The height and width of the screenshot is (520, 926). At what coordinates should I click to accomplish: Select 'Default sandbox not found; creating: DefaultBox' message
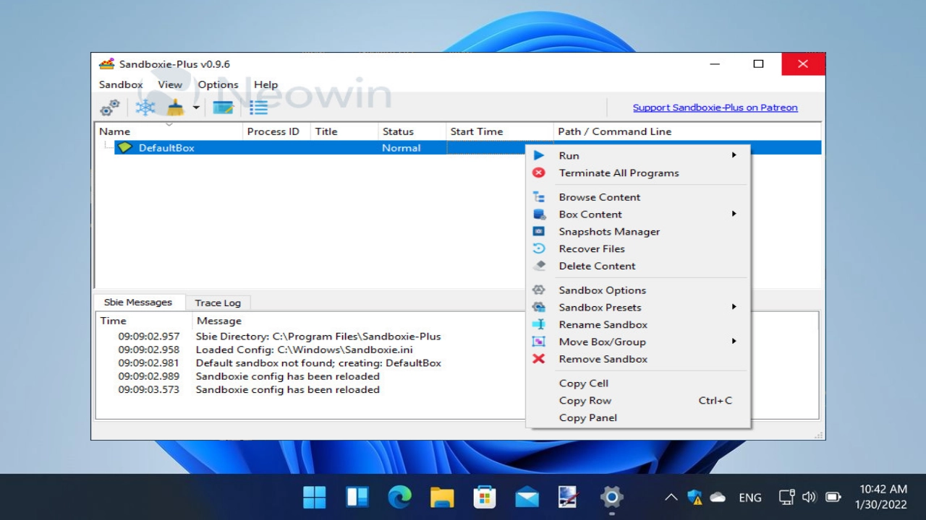coord(318,363)
